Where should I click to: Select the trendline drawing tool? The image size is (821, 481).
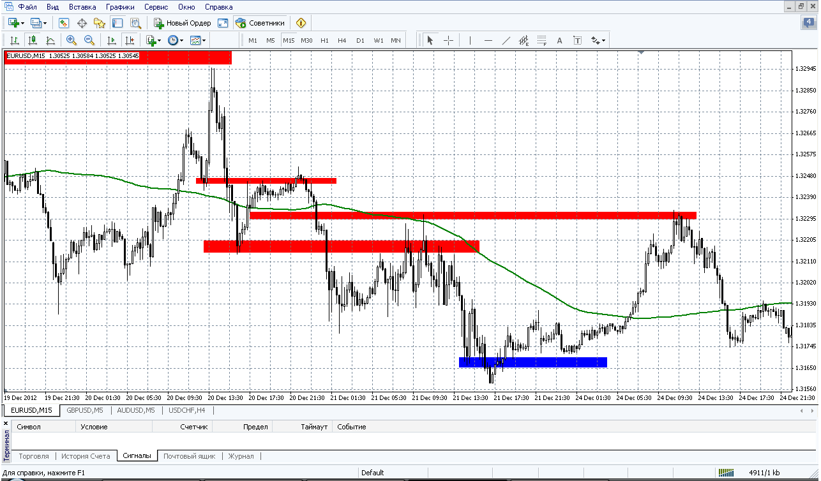coord(506,40)
